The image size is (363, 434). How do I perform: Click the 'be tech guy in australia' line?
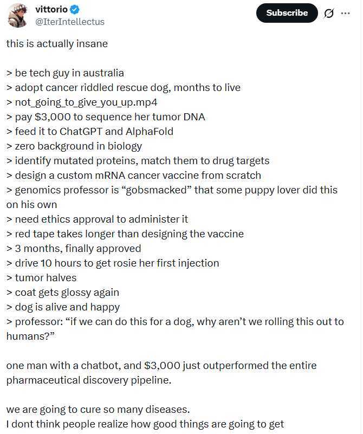[65, 73]
